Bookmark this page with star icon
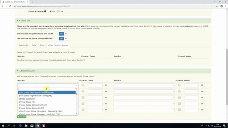Screen dimensions: 228x128 tap(217, 6)
